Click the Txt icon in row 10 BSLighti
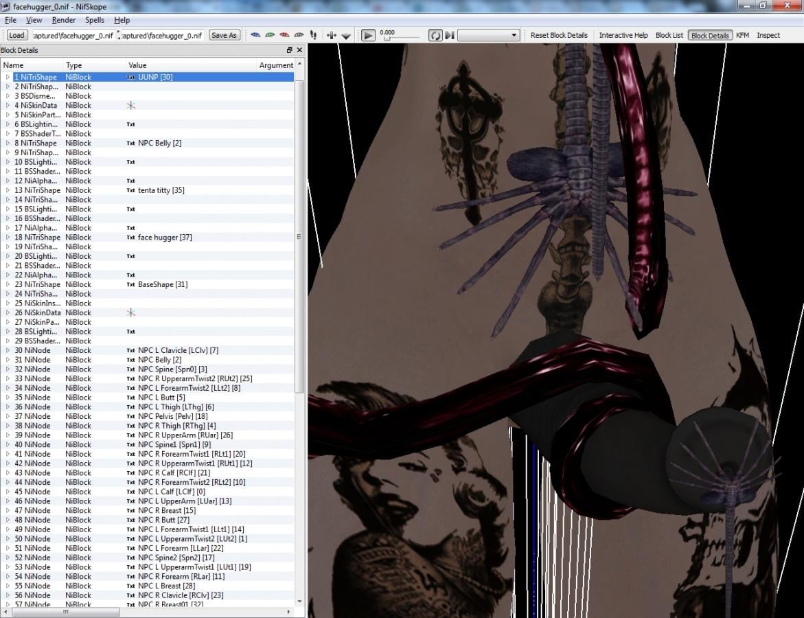Screen dimensions: 804x618 (x=130, y=162)
